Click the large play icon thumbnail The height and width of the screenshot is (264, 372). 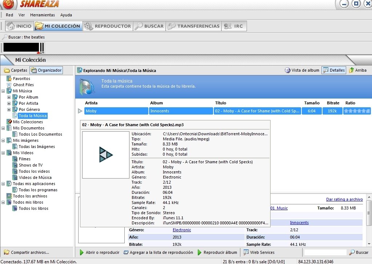point(106,155)
